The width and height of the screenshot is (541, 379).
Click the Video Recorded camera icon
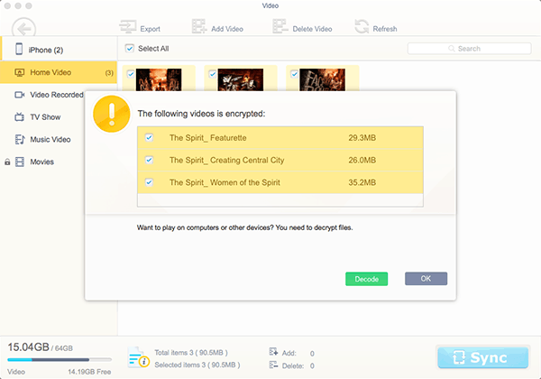click(x=19, y=95)
